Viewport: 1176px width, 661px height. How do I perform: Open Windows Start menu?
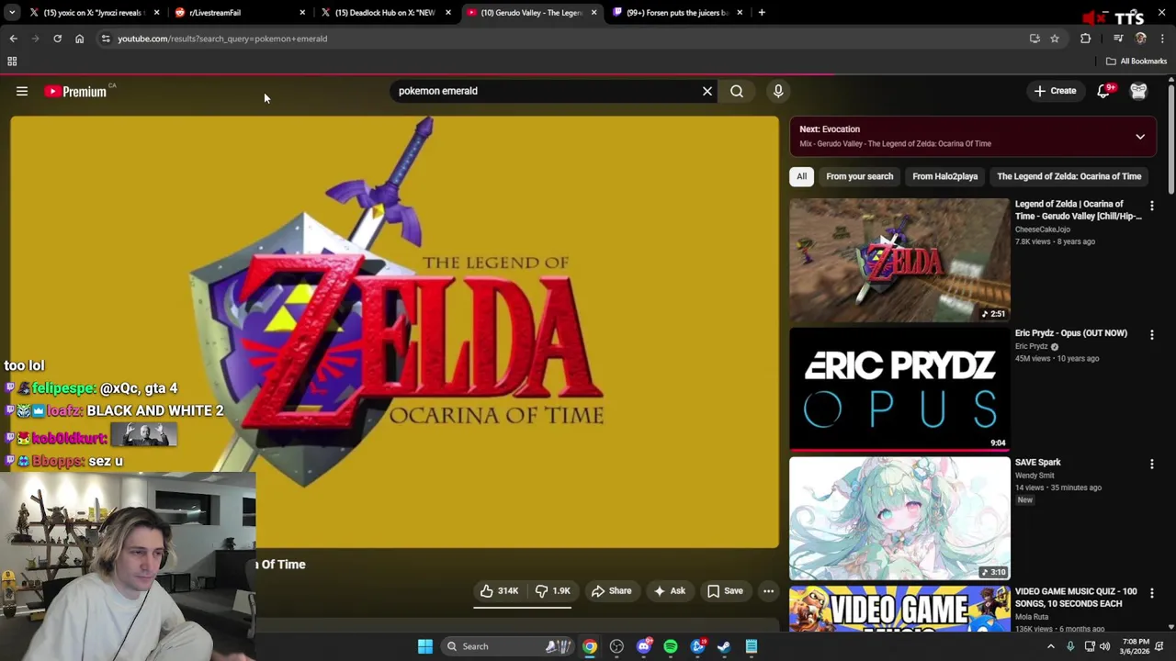424,646
